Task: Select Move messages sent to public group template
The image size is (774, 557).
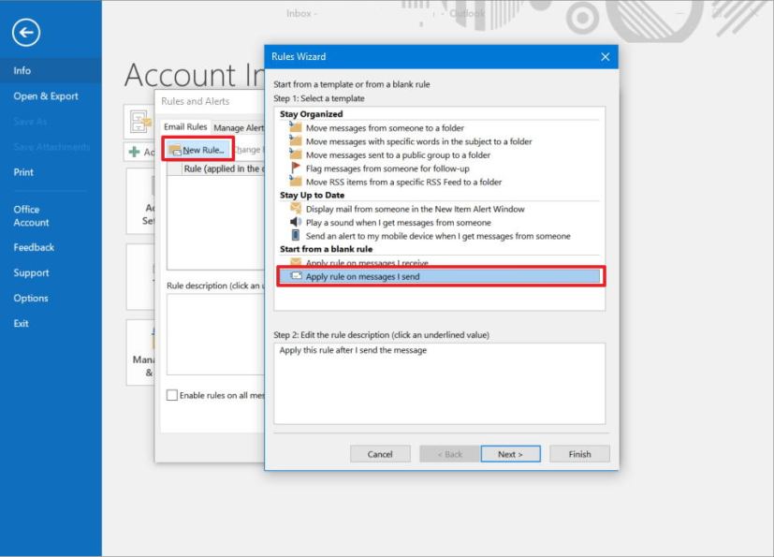Action: pyautogui.click(x=398, y=155)
